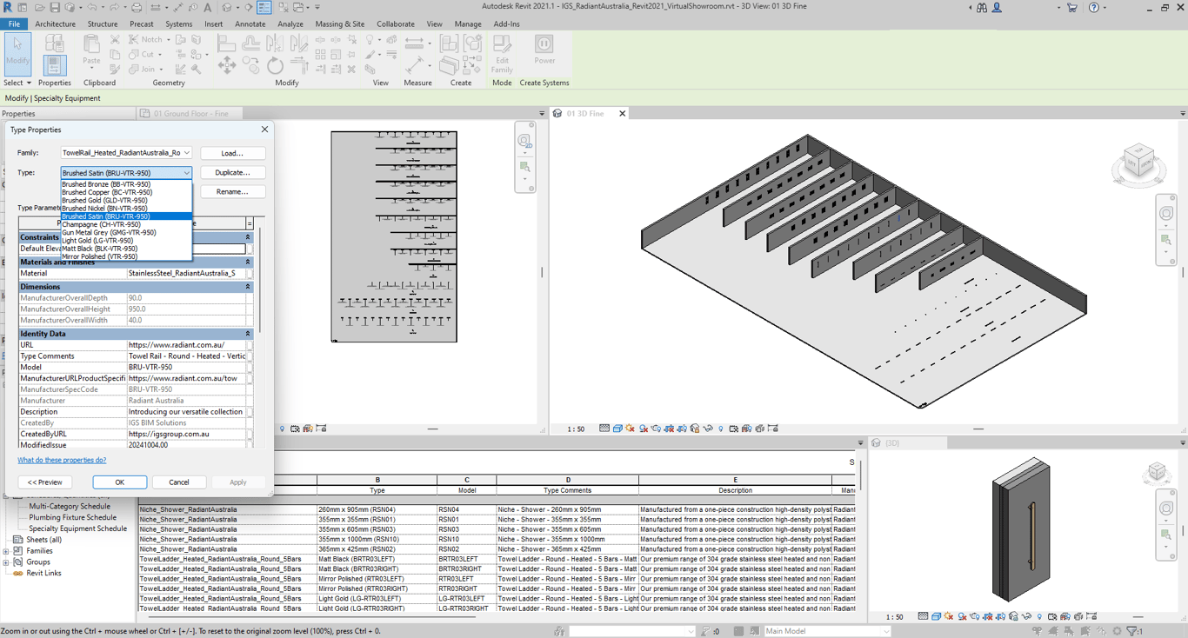Open the Annotate ribbon tab
Screen dimensions: 1188x638
pyautogui.click(x=250, y=24)
